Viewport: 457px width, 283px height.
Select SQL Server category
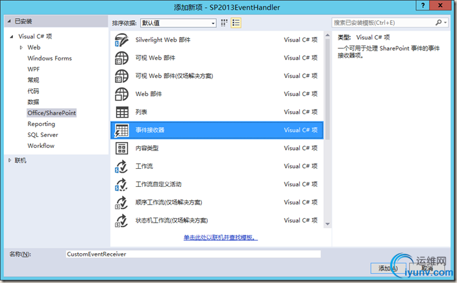[43, 135]
